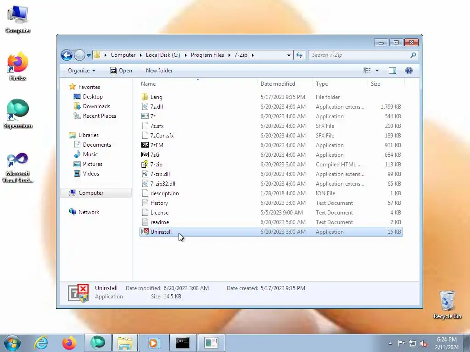Select Computer in the address breadcrumb
Viewport: 470px width, 352px height.
coord(123,55)
